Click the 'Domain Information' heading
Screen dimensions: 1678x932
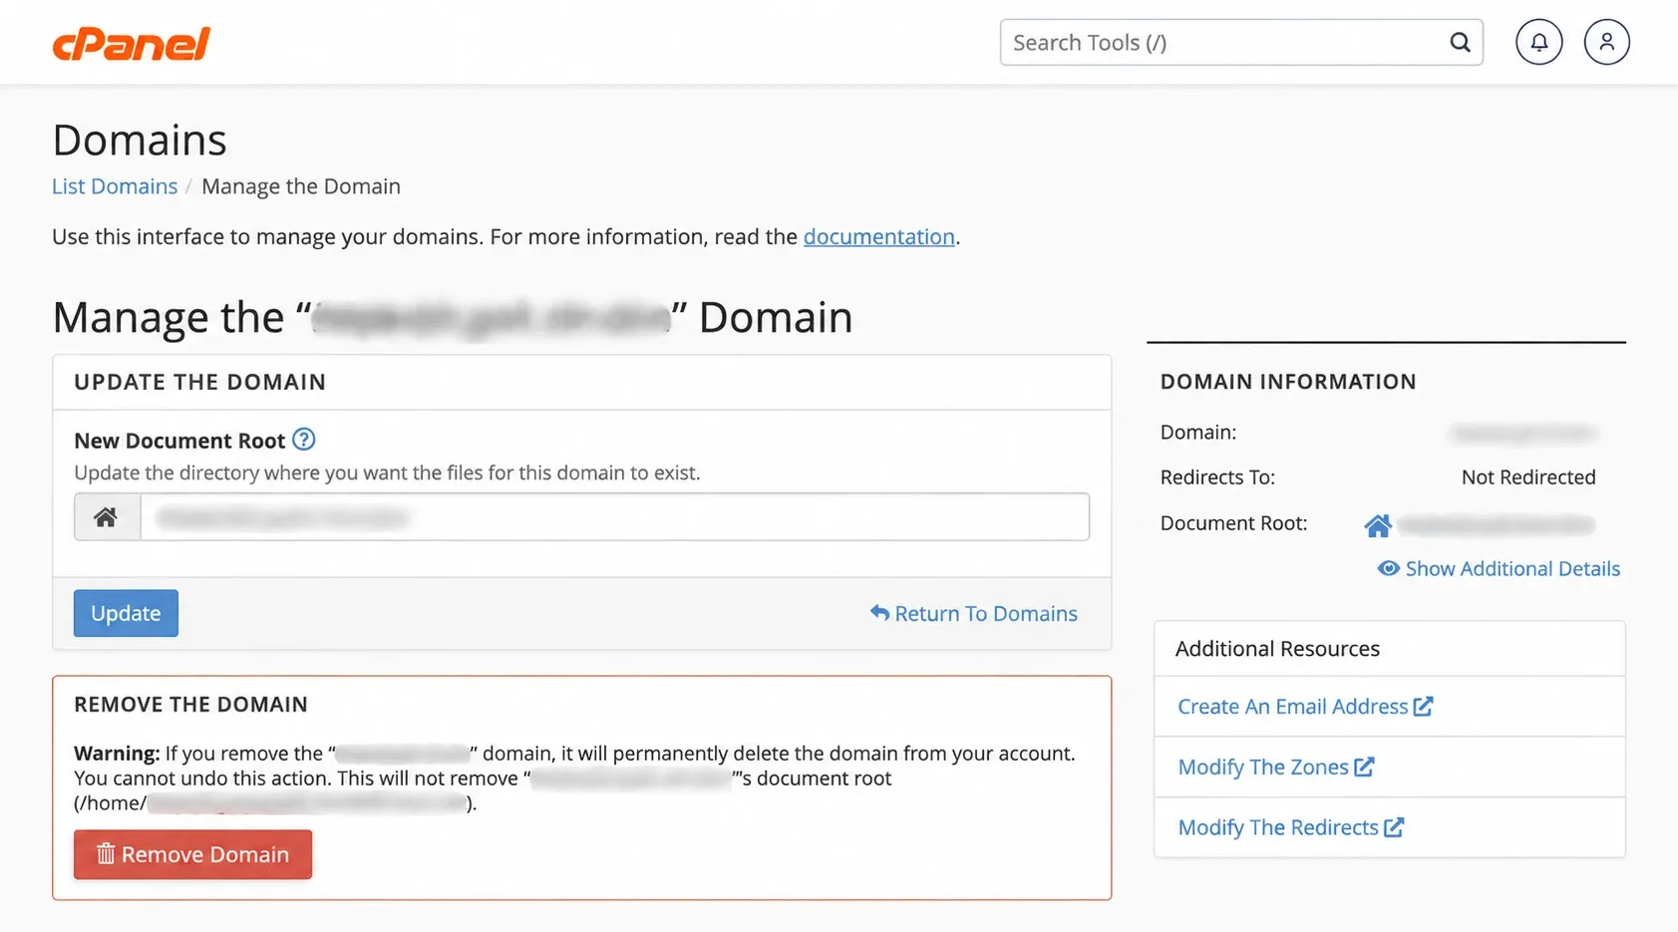(1288, 382)
